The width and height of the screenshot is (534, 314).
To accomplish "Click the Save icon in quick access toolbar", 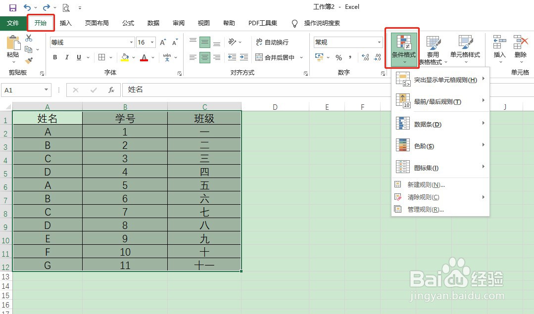I will click(x=12, y=7).
